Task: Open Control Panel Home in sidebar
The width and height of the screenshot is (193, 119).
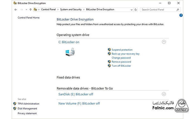Action: 29,18
